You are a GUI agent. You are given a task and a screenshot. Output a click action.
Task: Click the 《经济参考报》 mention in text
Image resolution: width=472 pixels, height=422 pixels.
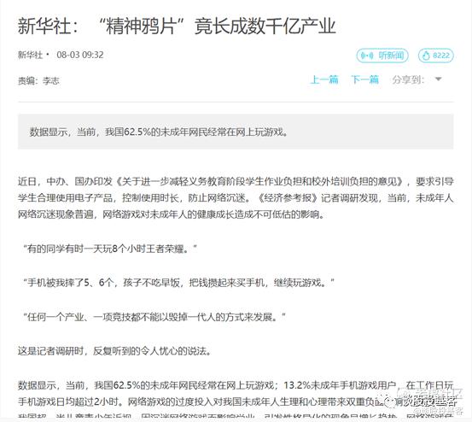point(288,198)
